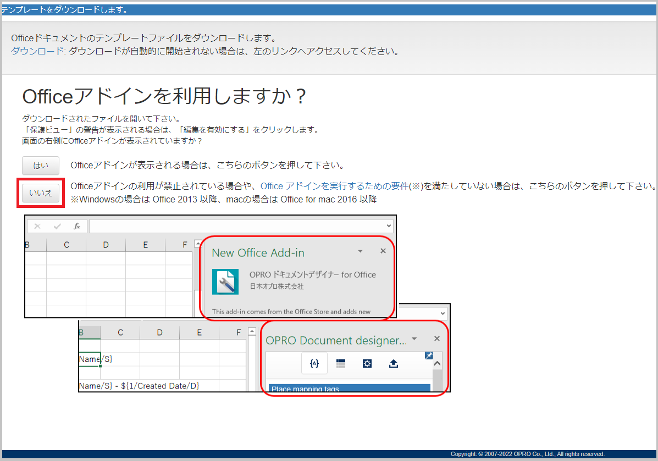
Task: Click the fx insert function icon
Action: pos(77,226)
